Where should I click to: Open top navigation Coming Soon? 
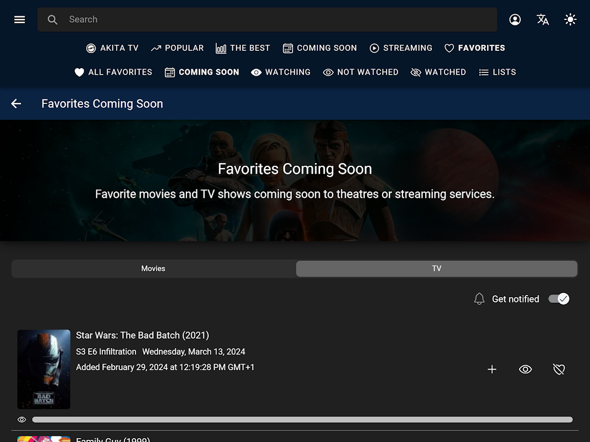pos(320,48)
